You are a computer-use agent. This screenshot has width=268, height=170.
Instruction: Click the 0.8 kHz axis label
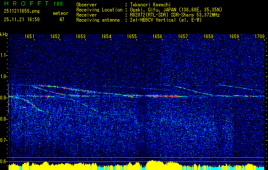click(x=3, y=119)
